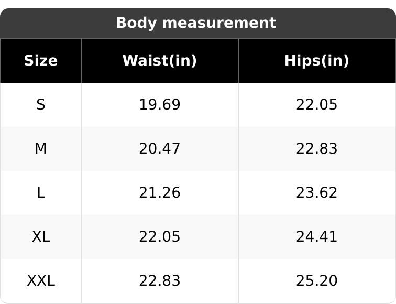Click hips value 23.62
The height and width of the screenshot is (304, 396).
coord(316,193)
